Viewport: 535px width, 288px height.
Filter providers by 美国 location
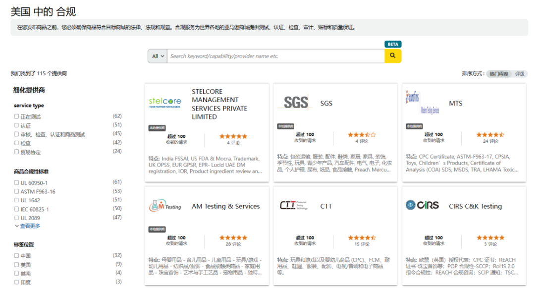click(x=16, y=265)
